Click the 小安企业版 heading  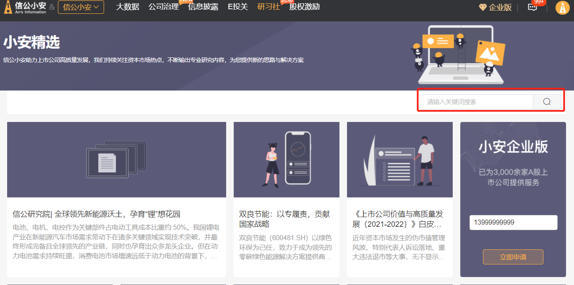point(513,147)
